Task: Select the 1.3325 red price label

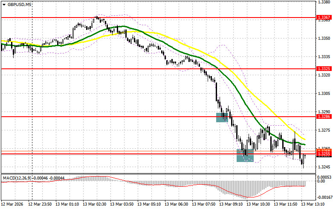Action: [324, 68]
